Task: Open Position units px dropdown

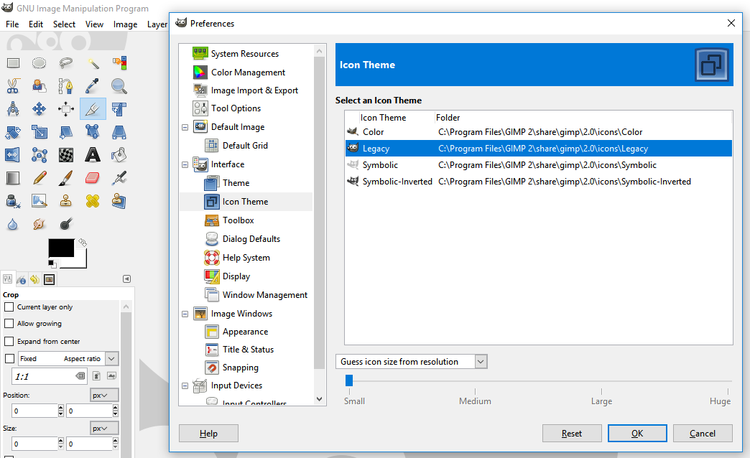Action: pos(104,396)
